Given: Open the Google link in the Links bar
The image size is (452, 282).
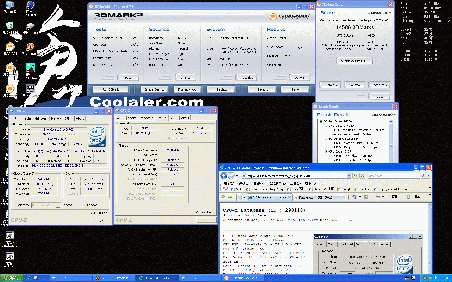Looking at the screenshot, I should tap(344, 189).
